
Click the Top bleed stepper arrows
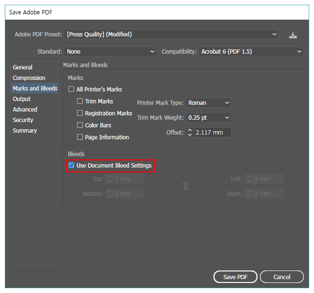point(109,179)
